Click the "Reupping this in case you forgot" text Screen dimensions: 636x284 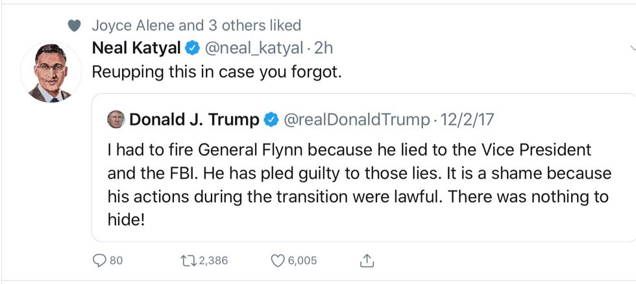point(216,71)
